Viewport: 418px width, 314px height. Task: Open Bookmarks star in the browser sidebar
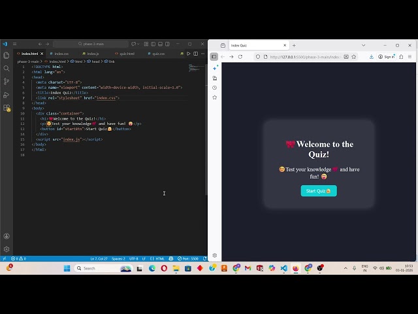215,97
